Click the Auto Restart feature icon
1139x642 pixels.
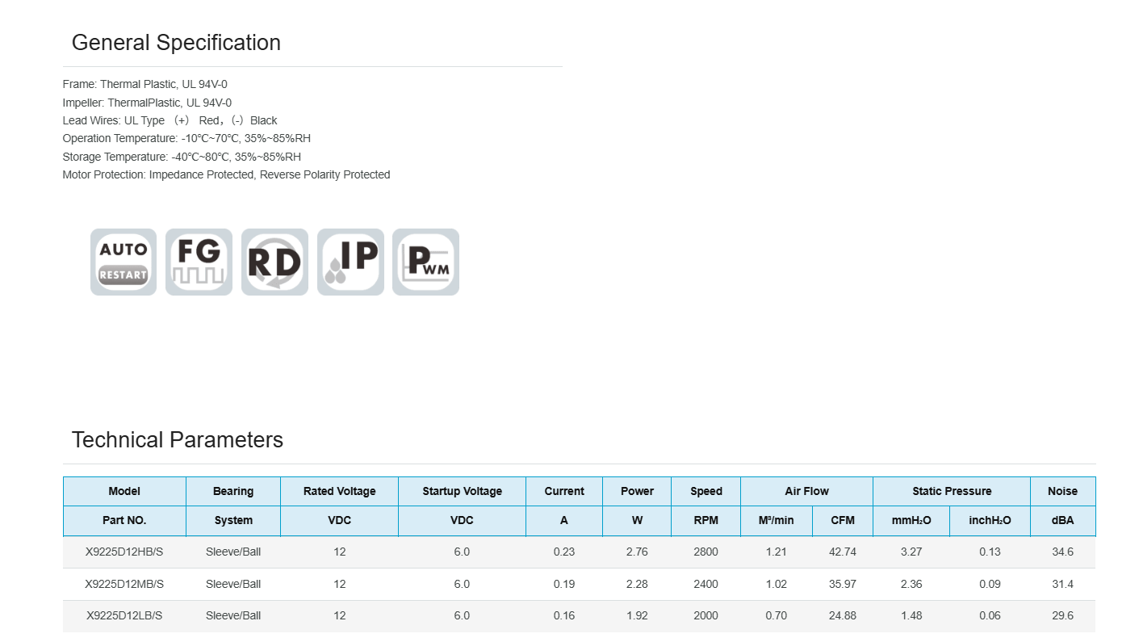[124, 262]
